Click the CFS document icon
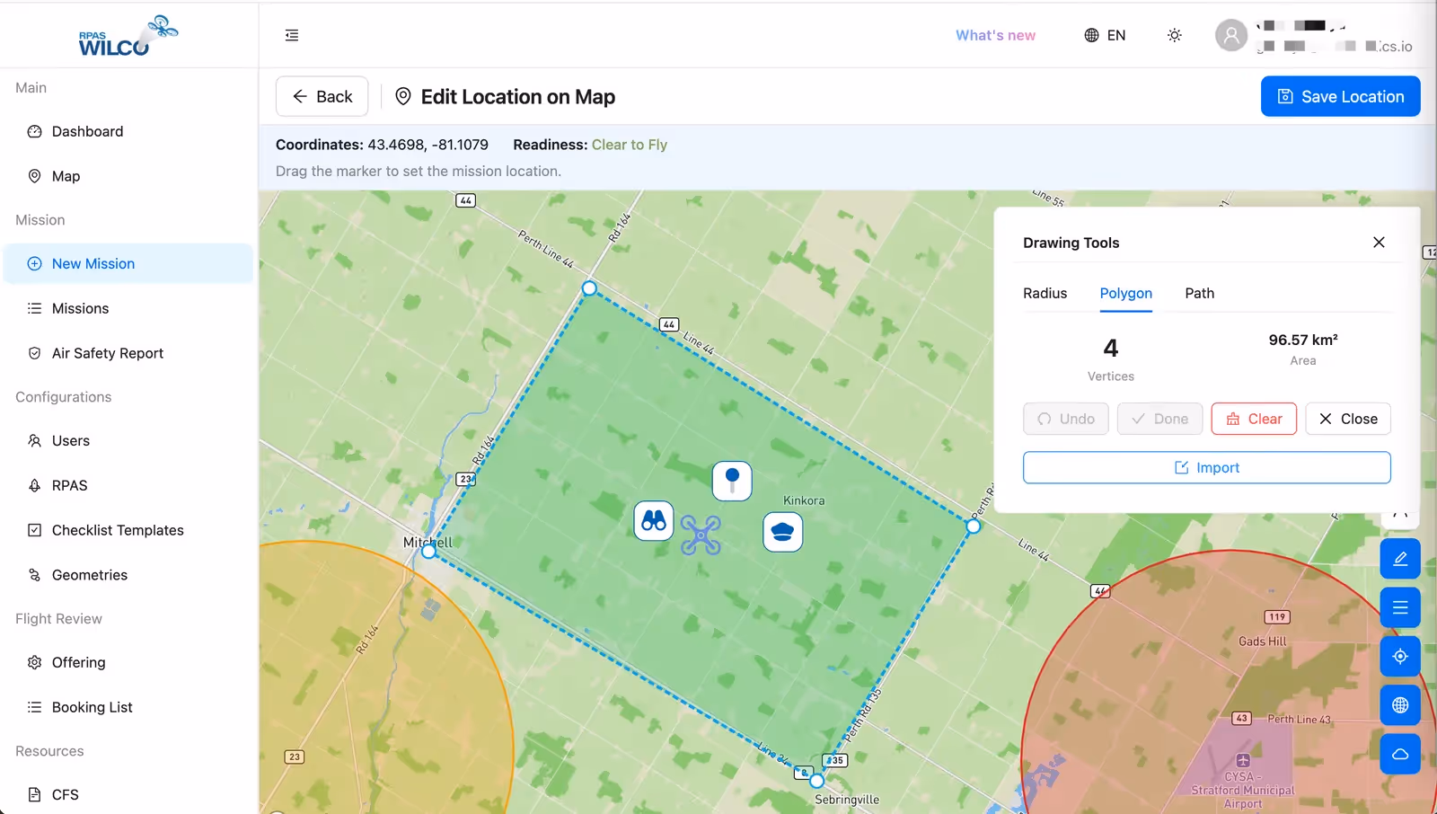 tap(34, 794)
